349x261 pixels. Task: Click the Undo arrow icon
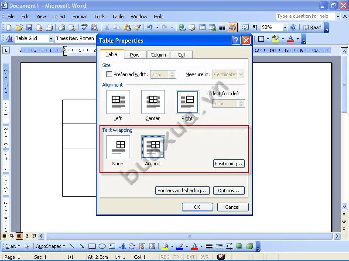pos(150,27)
